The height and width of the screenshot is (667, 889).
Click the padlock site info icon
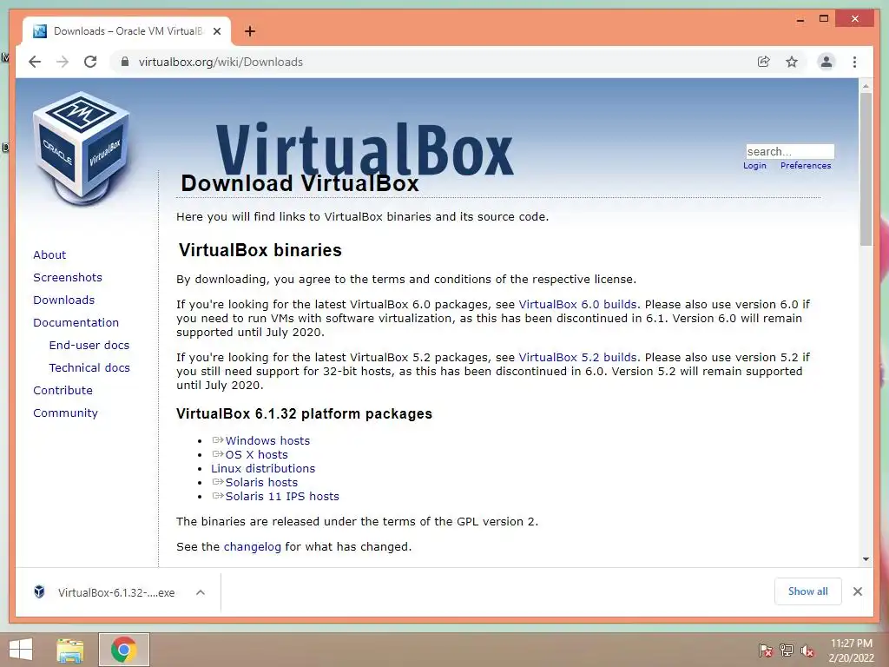coord(125,62)
